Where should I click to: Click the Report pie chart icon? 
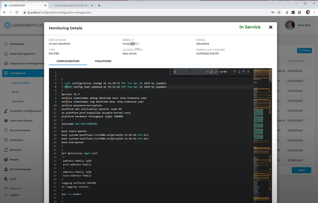click(6, 160)
